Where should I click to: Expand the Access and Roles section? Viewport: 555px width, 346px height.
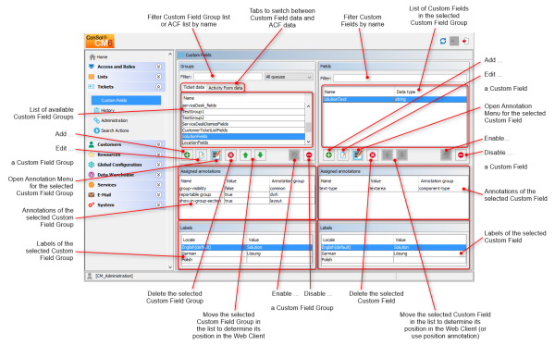[x=158, y=67]
